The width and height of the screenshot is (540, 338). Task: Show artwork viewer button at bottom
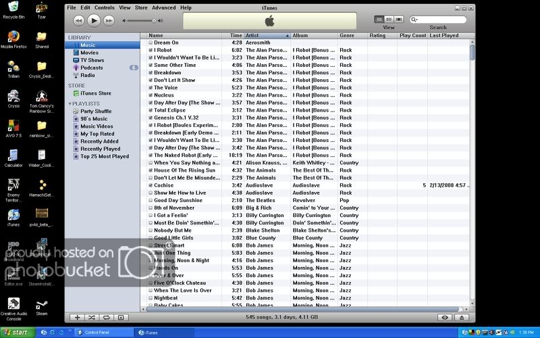click(121, 318)
